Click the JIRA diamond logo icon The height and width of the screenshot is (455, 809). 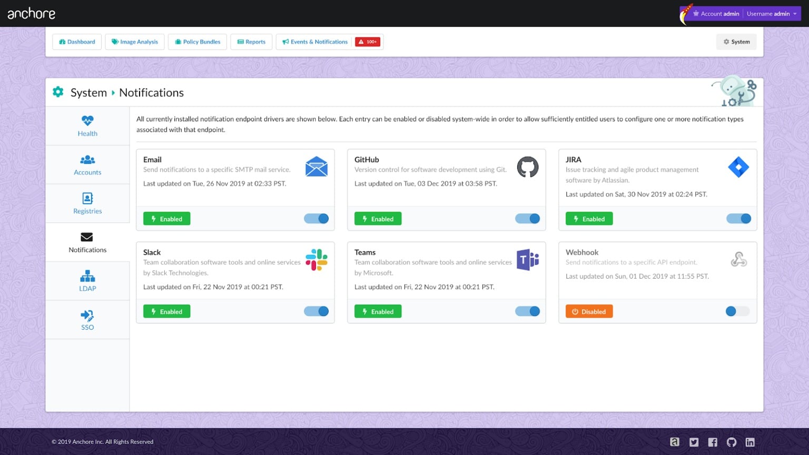coord(738,167)
